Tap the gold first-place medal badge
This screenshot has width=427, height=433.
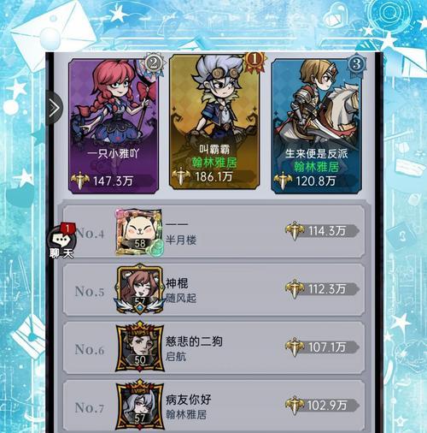point(254,61)
